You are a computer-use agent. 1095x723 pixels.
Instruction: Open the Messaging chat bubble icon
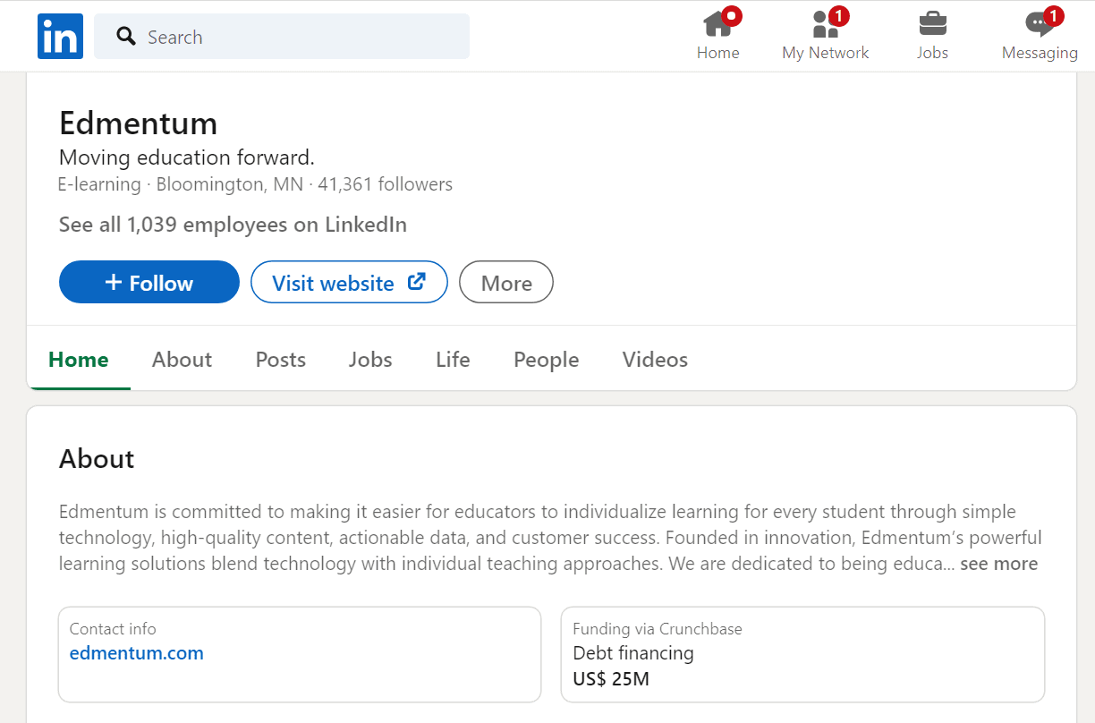tap(1040, 22)
